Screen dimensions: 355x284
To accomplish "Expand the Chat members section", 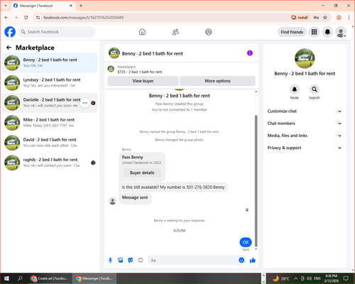I will tap(305, 124).
